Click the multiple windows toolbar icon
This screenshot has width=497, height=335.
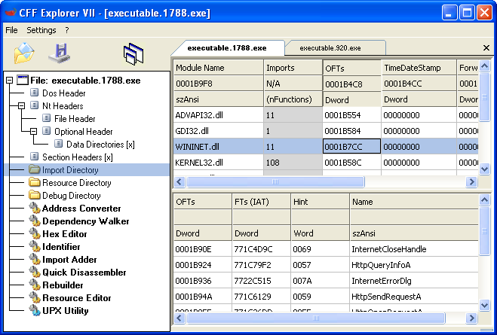coord(133,53)
